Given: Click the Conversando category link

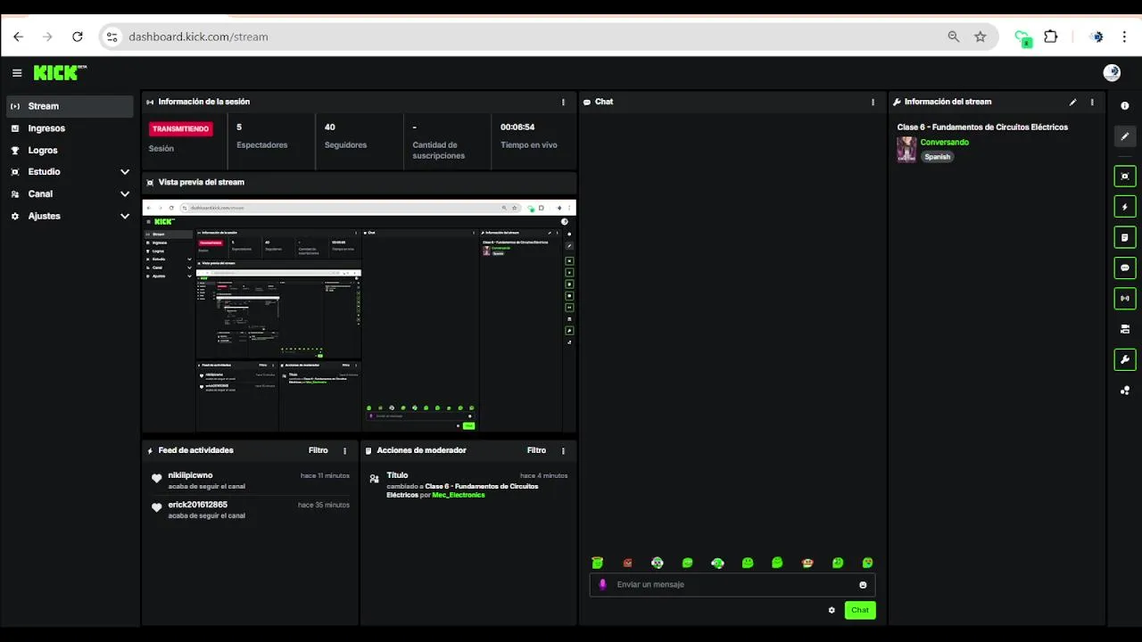Looking at the screenshot, I should pyautogui.click(x=944, y=142).
